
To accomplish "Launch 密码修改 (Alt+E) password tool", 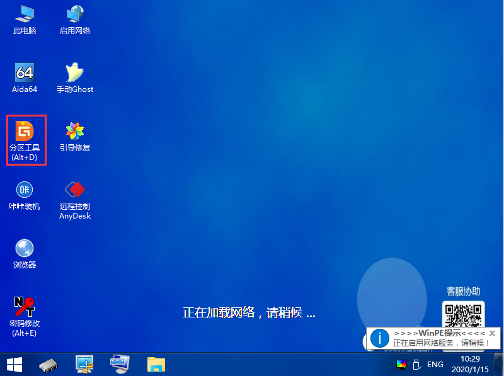I will [x=25, y=317].
